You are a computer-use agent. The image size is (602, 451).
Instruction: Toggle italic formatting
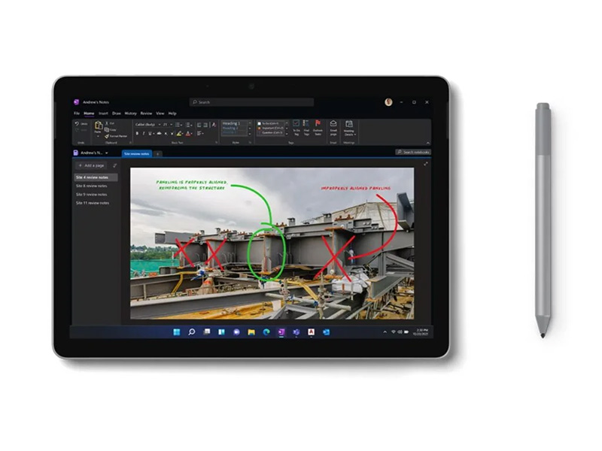pos(143,134)
